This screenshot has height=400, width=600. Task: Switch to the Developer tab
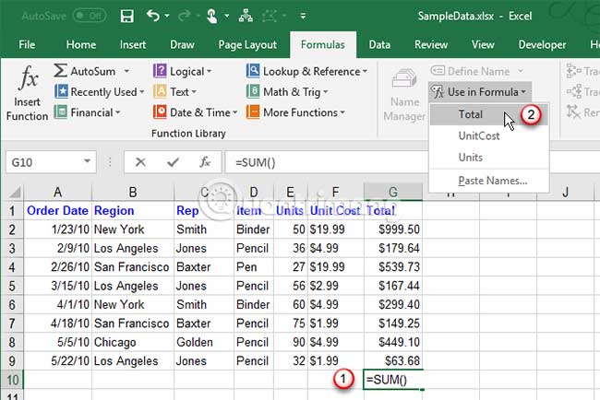[542, 44]
